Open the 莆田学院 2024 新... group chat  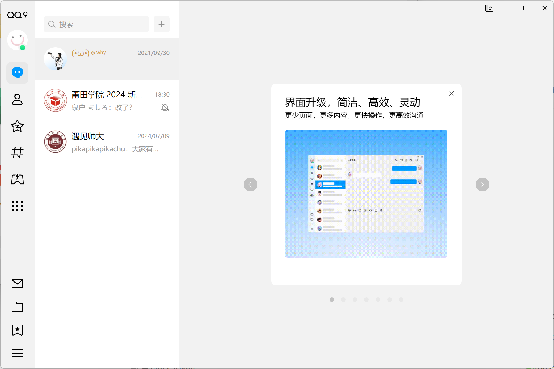107,100
